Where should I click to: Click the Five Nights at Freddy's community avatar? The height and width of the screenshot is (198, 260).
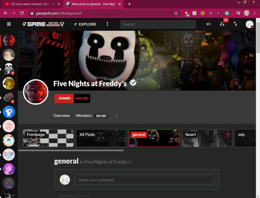point(36,92)
